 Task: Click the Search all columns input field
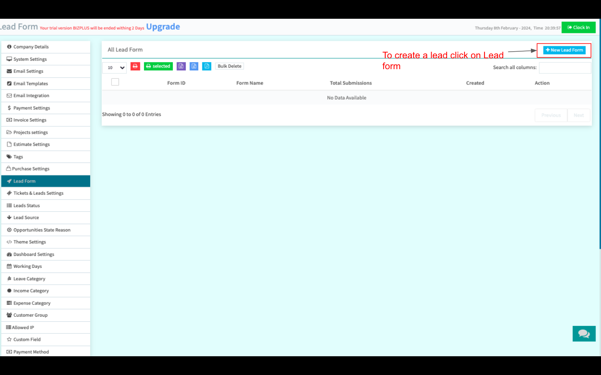click(x=565, y=67)
